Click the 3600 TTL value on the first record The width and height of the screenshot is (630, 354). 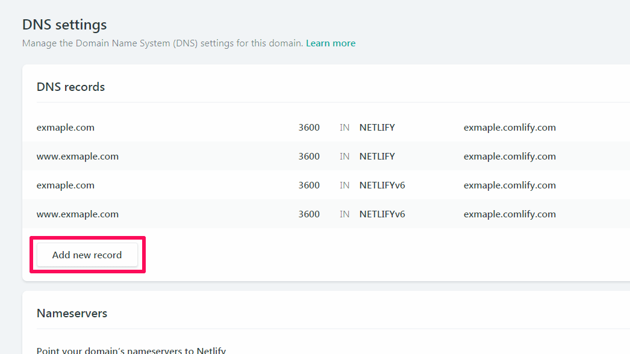point(309,127)
